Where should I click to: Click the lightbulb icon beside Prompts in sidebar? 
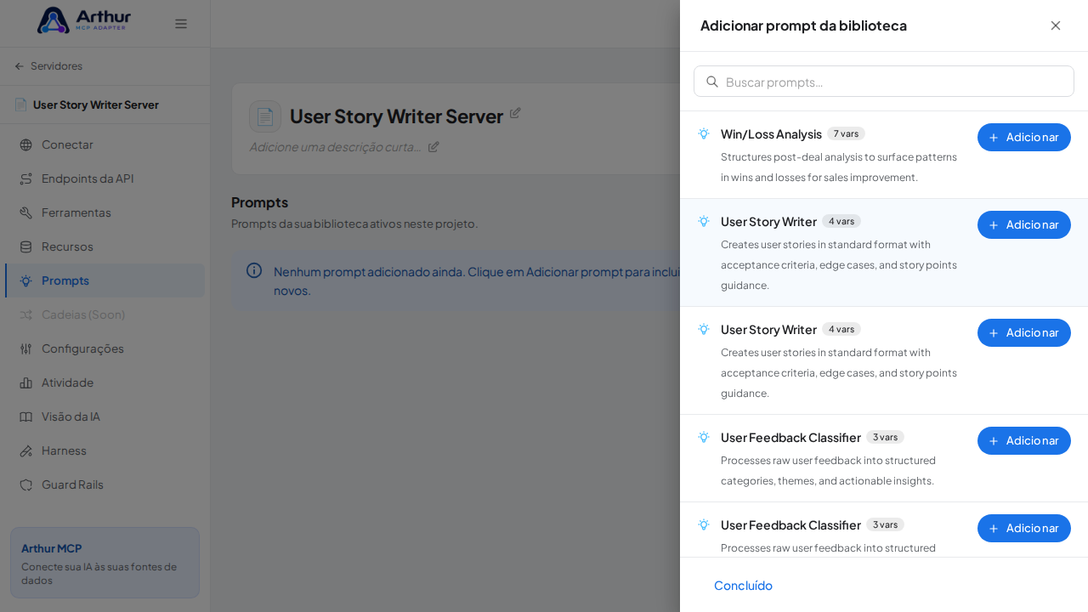(x=25, y=280)
